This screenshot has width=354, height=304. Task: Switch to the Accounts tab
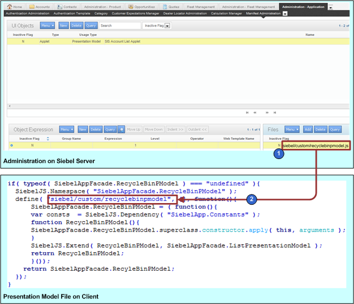[40, 7]
